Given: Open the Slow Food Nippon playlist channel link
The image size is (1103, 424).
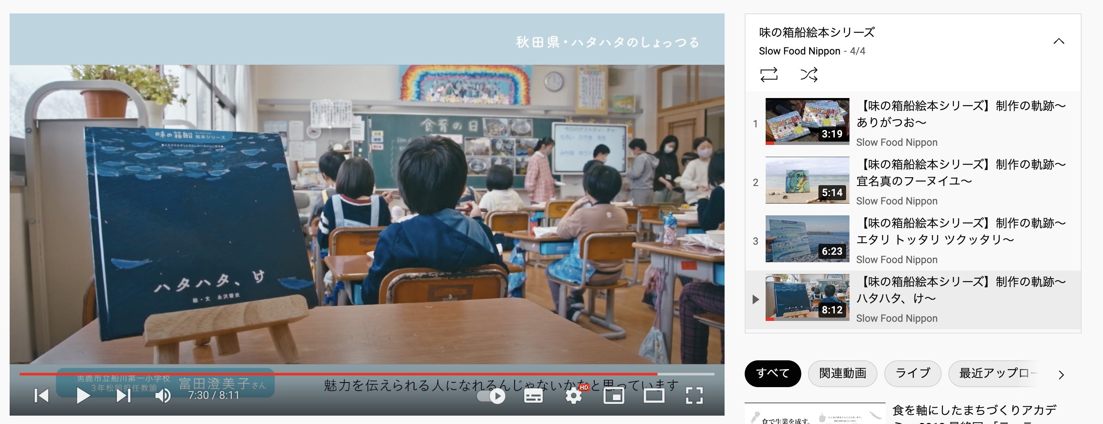Looking at the screenshot, I should coord(799,51).
